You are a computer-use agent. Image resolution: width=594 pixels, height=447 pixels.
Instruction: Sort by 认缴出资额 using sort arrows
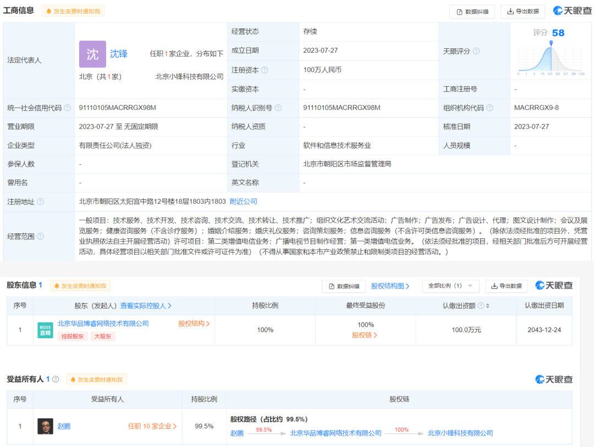tap(487, 305)
